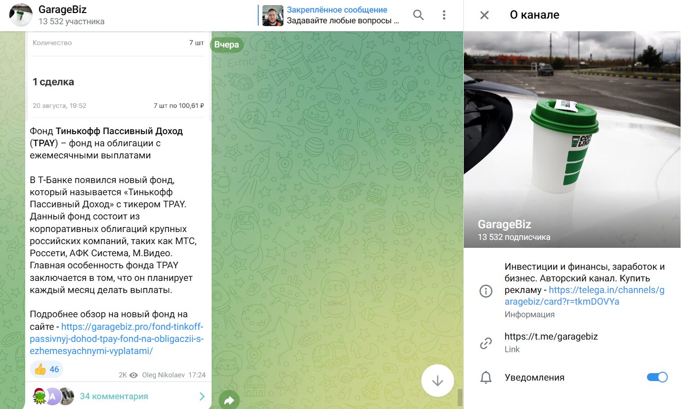Viewport: 681px width, 409px height.
Task: Click '13 532 участника' under channel name
Action: [x=71, y=21]
